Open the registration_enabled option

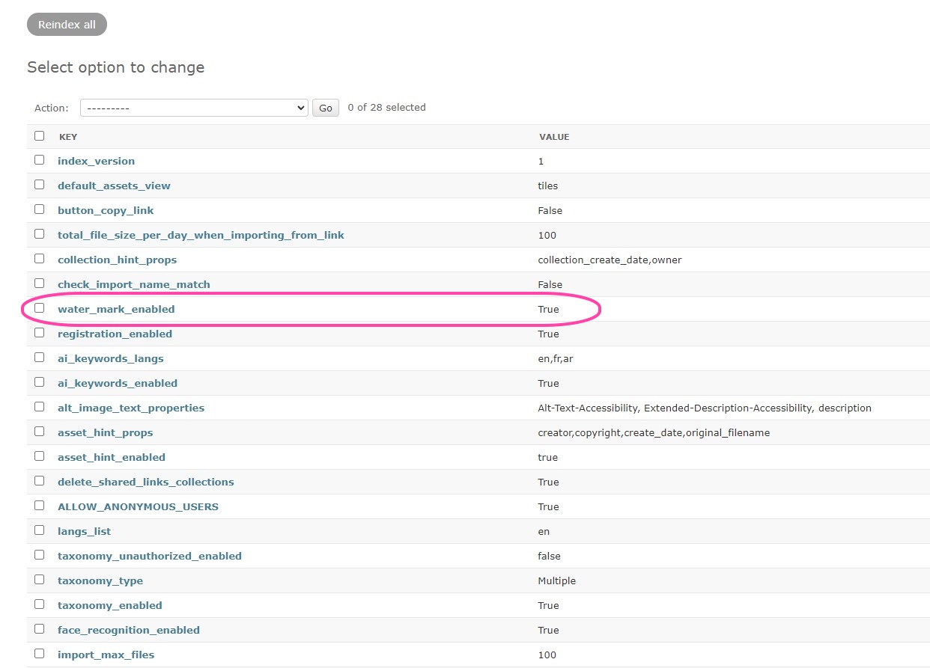point(115,334)
